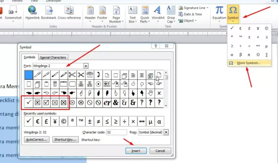Click the AutoCorrect... button
Screen dimensions: 278x163
[37, 139]
